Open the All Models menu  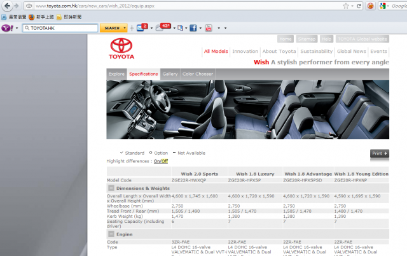click(216, 52)
